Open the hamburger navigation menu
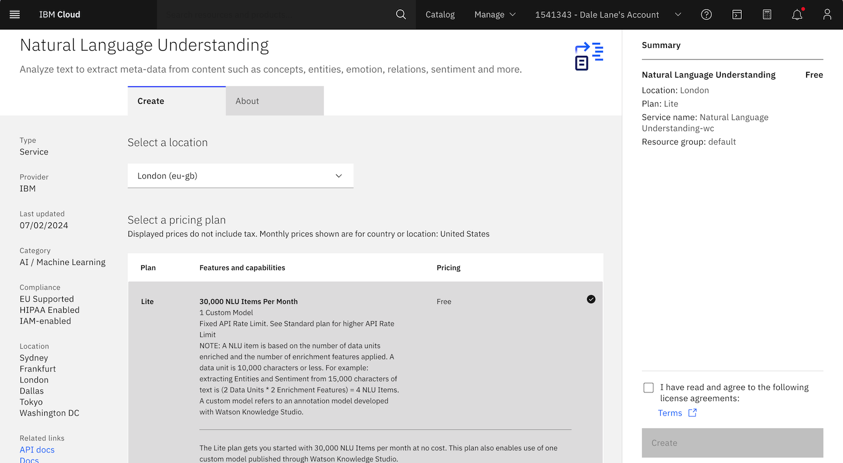 tap(15, 15)
